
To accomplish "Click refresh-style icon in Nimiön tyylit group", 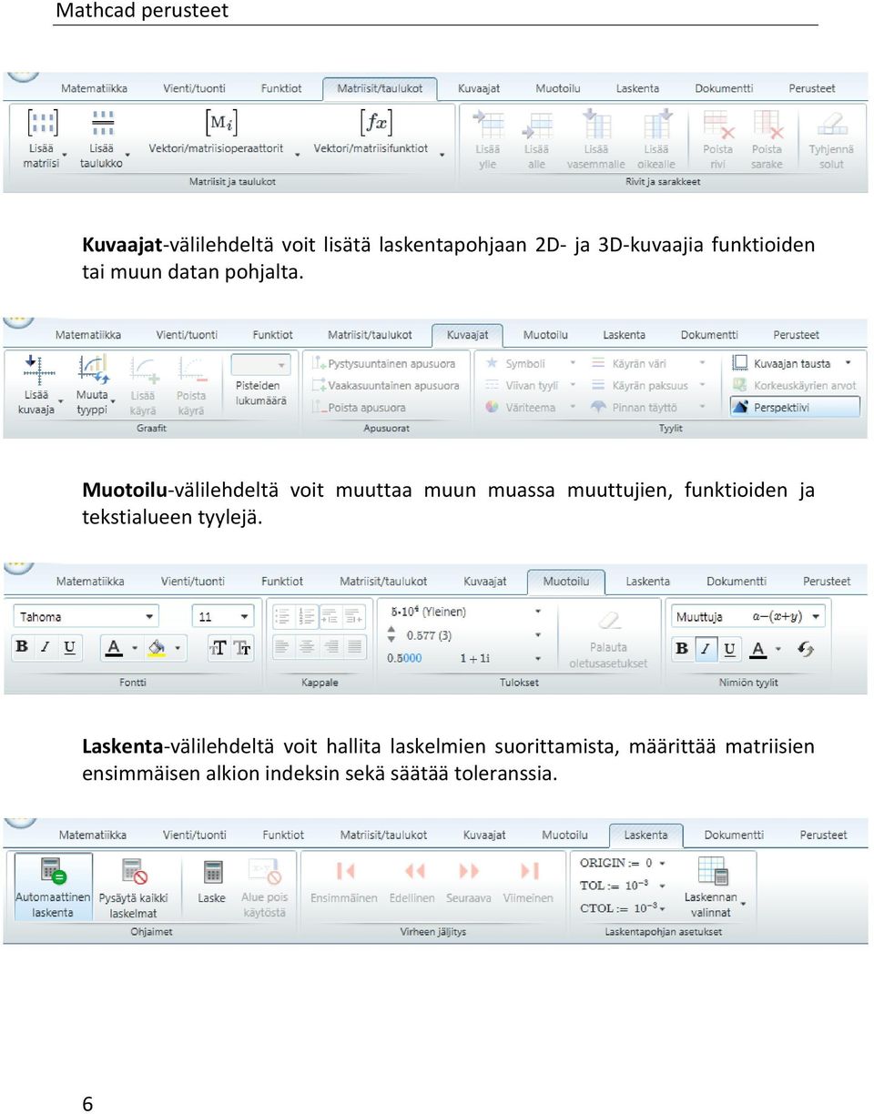I will click(805, 649).
